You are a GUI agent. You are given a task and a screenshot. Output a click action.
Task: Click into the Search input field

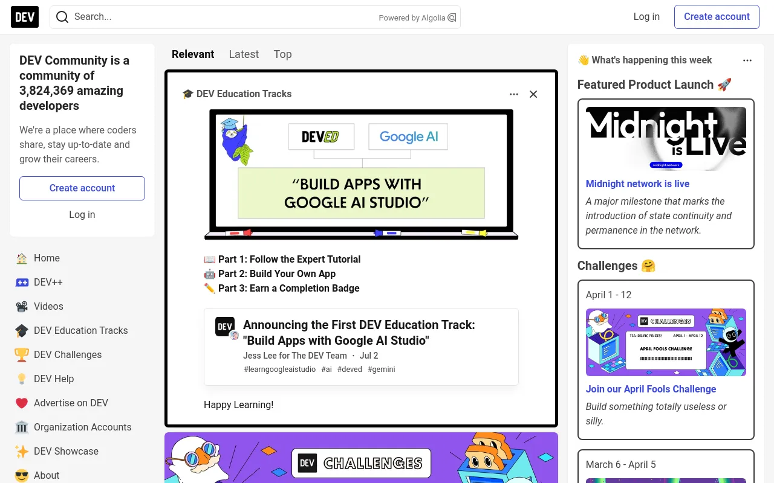(x=224, y=17)
